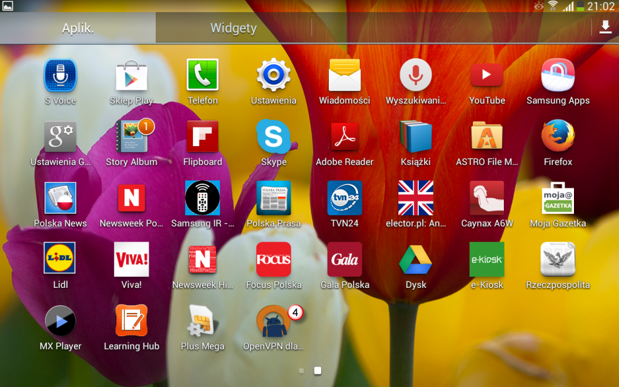Open Caynax A6W workout app

[486, 198]
